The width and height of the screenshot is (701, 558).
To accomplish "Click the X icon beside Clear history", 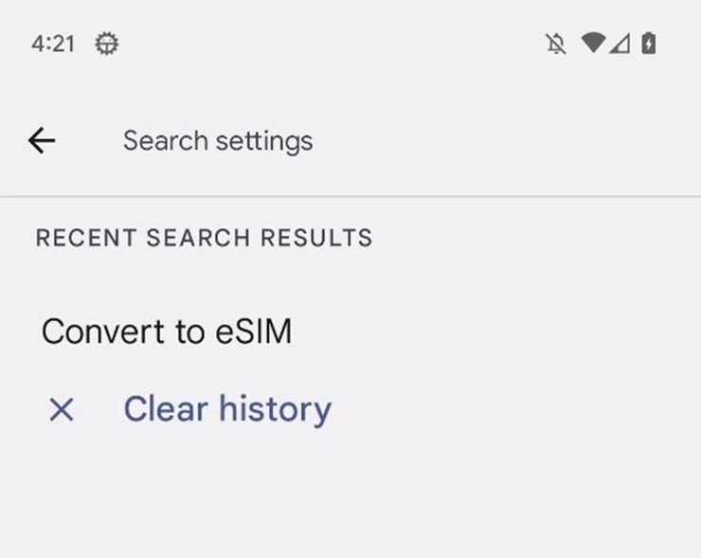I will pos(62,409).
